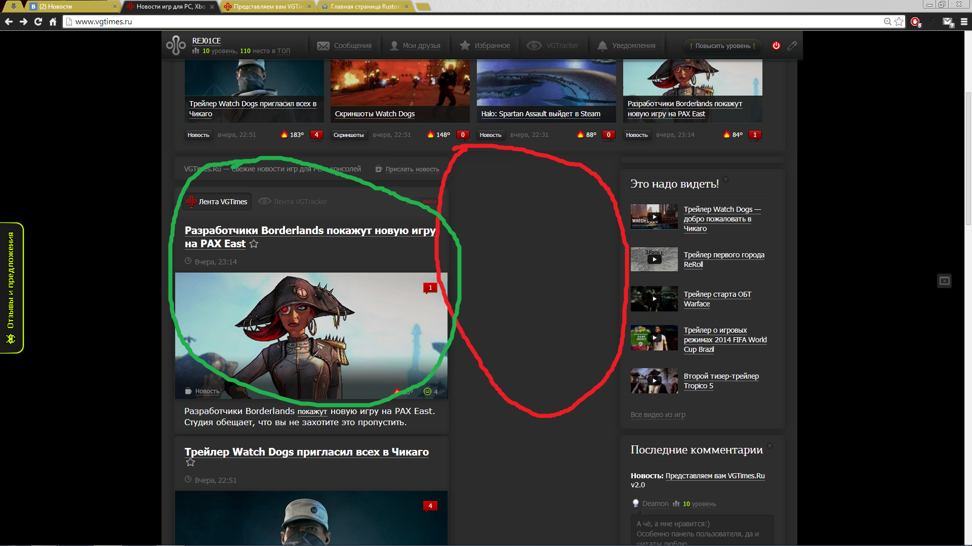This screenshot has width=972, height=546.
Task: Bookmark page with star icon in address bar
Action: point(899,22)
